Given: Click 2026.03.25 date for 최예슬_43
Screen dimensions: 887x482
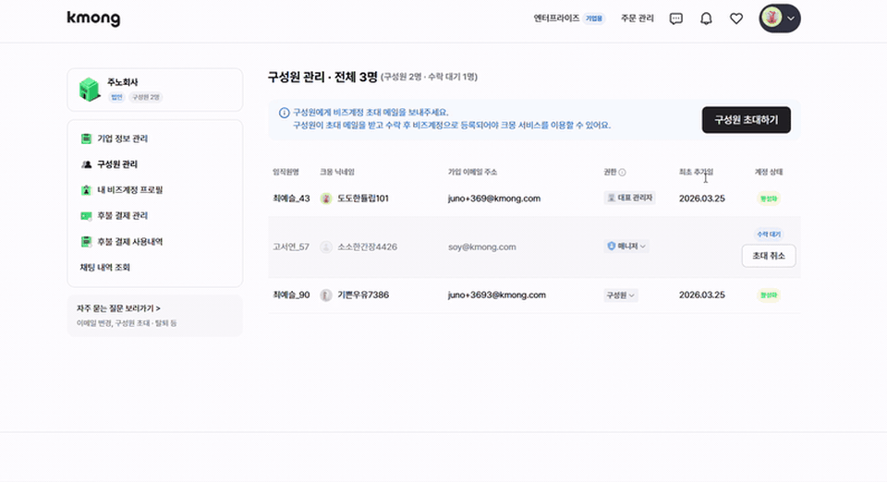Looking at the screenshot, I should point(701,199).
